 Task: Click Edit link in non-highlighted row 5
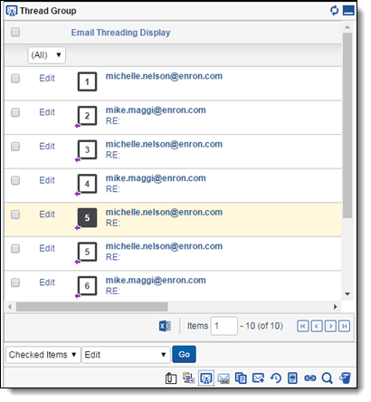[47, 249]
